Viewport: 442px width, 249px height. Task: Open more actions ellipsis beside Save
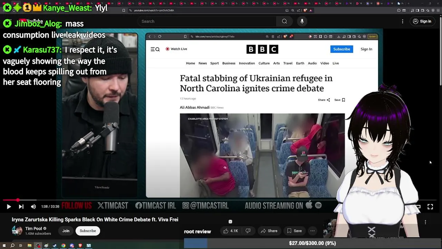(313, 231)
